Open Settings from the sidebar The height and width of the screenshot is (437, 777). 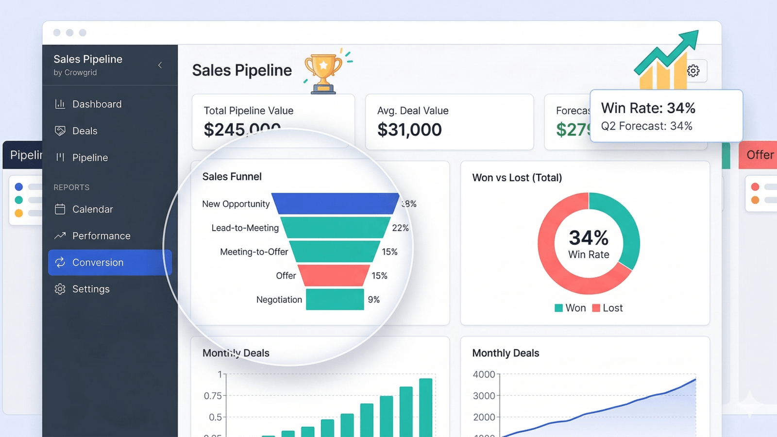(x=110, y=289)
